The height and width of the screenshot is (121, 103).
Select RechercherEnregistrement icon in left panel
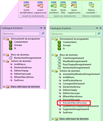(11, 58)
